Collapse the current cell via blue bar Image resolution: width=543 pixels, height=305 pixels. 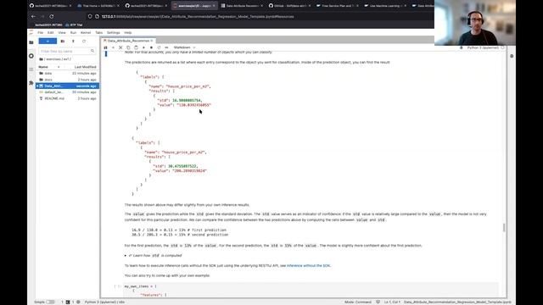click(x=106, y=53)
